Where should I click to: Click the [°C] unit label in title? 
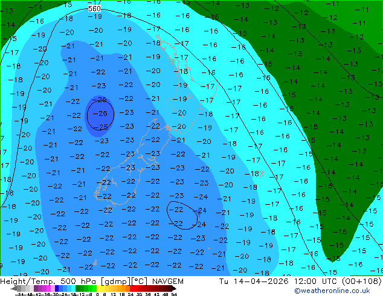(x=140, y=282)
